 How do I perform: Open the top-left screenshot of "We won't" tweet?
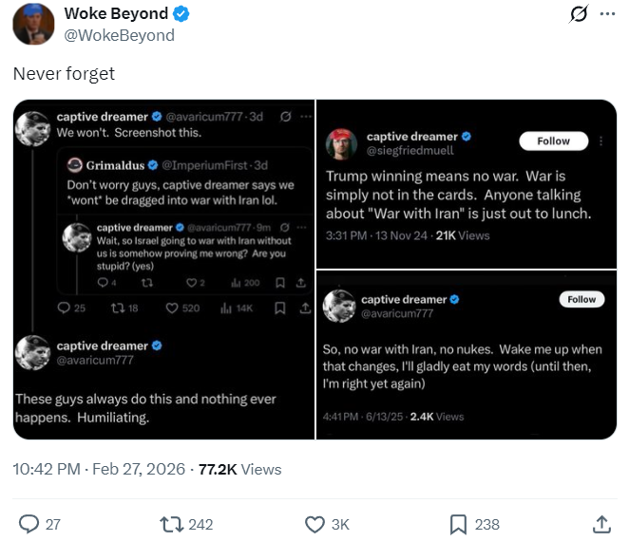[x=163, y=214]
